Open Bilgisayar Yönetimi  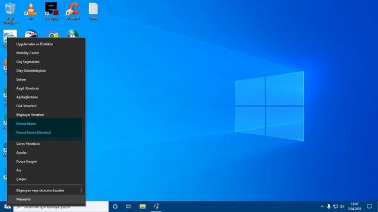tap(46, 115)
